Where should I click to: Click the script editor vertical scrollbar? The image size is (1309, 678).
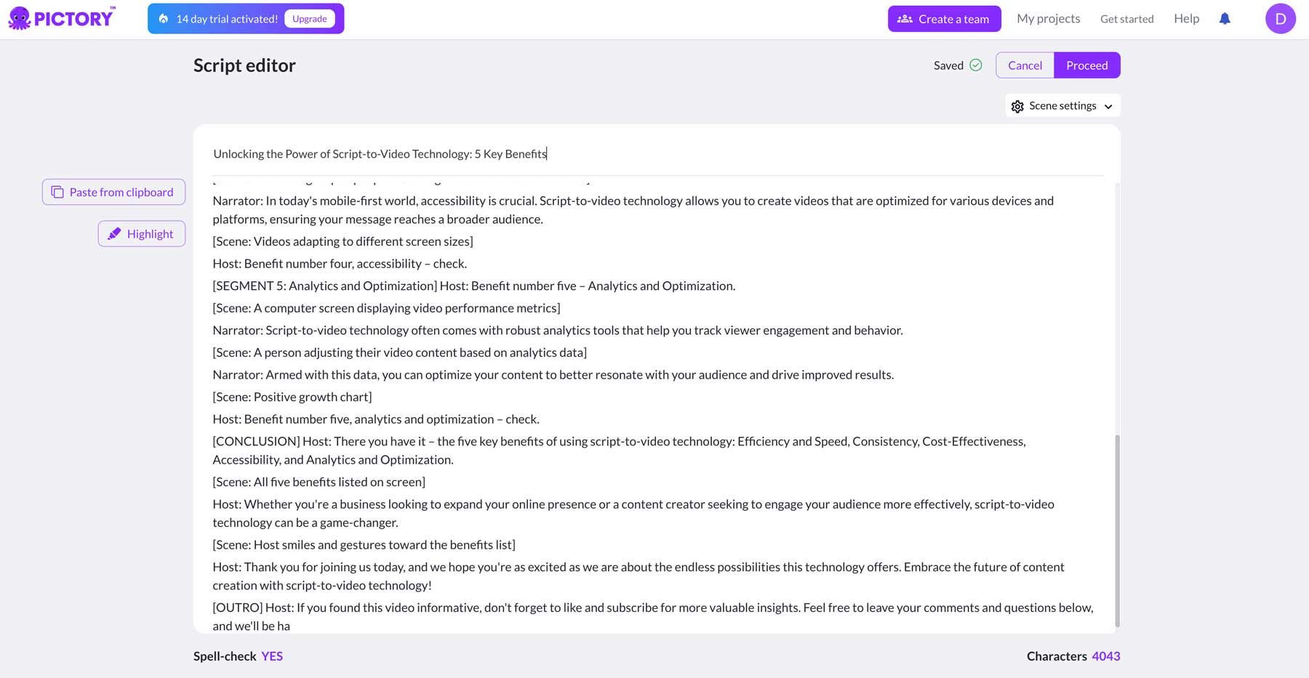pos(1117,529)
